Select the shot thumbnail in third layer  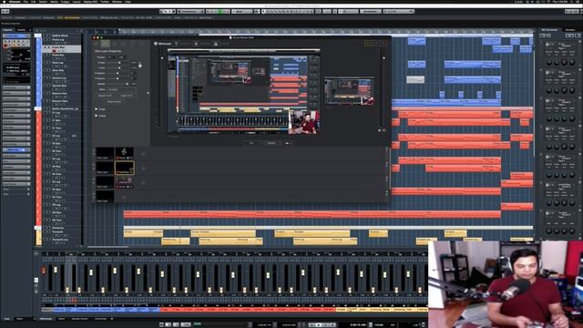[124, 182]
